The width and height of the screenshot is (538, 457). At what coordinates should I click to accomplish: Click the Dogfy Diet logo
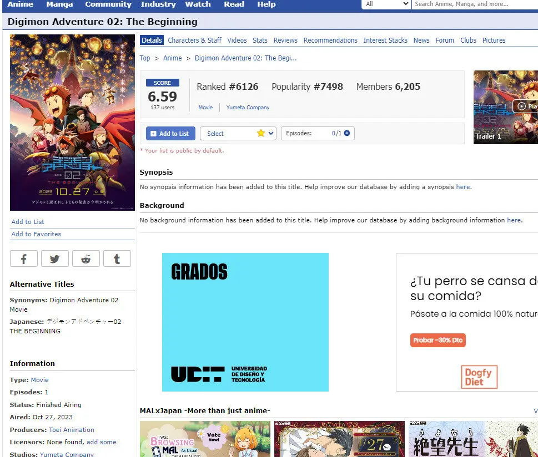[479, 377]
